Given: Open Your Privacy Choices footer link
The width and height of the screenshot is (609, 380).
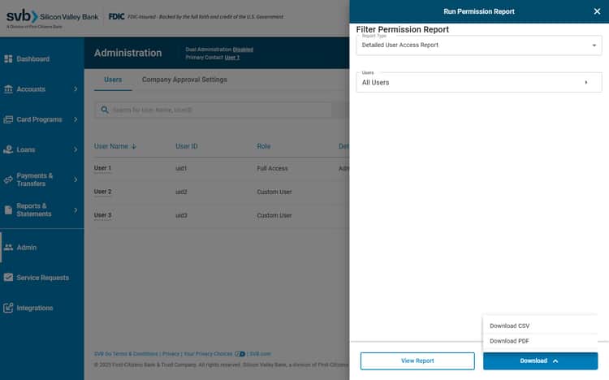Looking at the screenshot, I should pyautogui.click(x=208, y=354).
